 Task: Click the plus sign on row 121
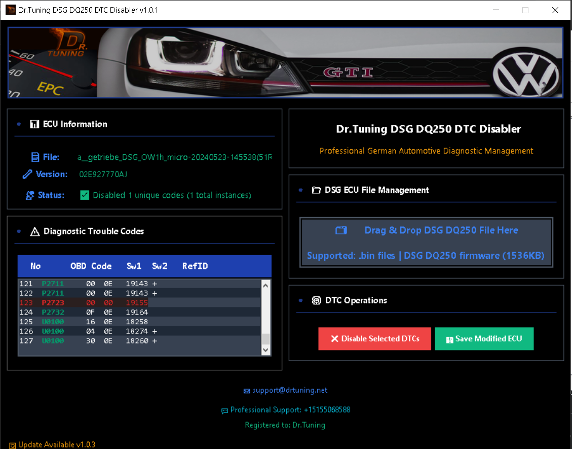(x=155, y=284)
